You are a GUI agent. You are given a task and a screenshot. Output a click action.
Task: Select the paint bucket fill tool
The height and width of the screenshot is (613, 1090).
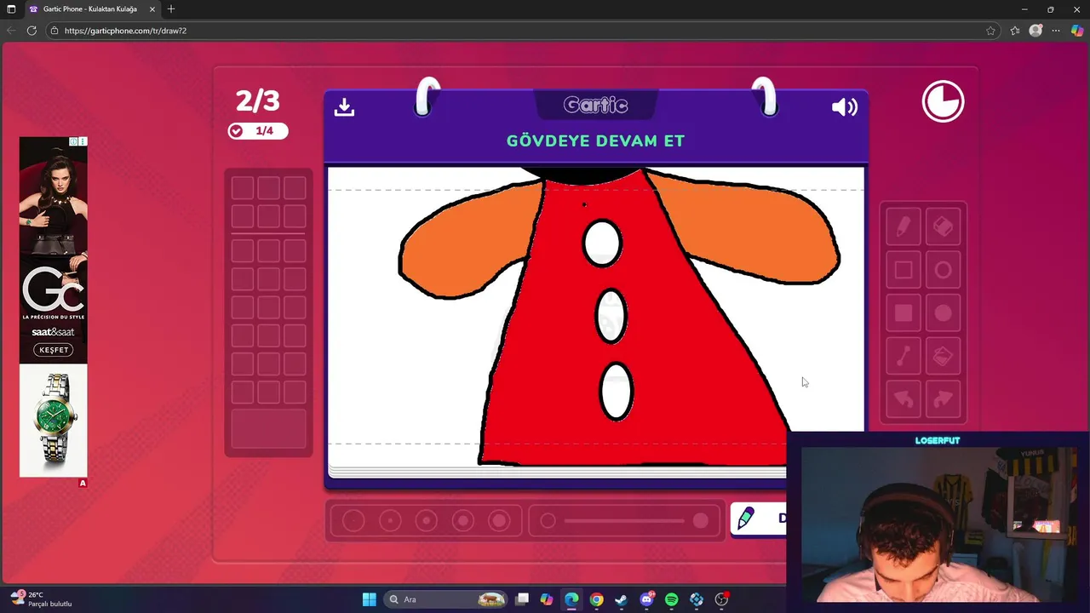coord(943,357)
